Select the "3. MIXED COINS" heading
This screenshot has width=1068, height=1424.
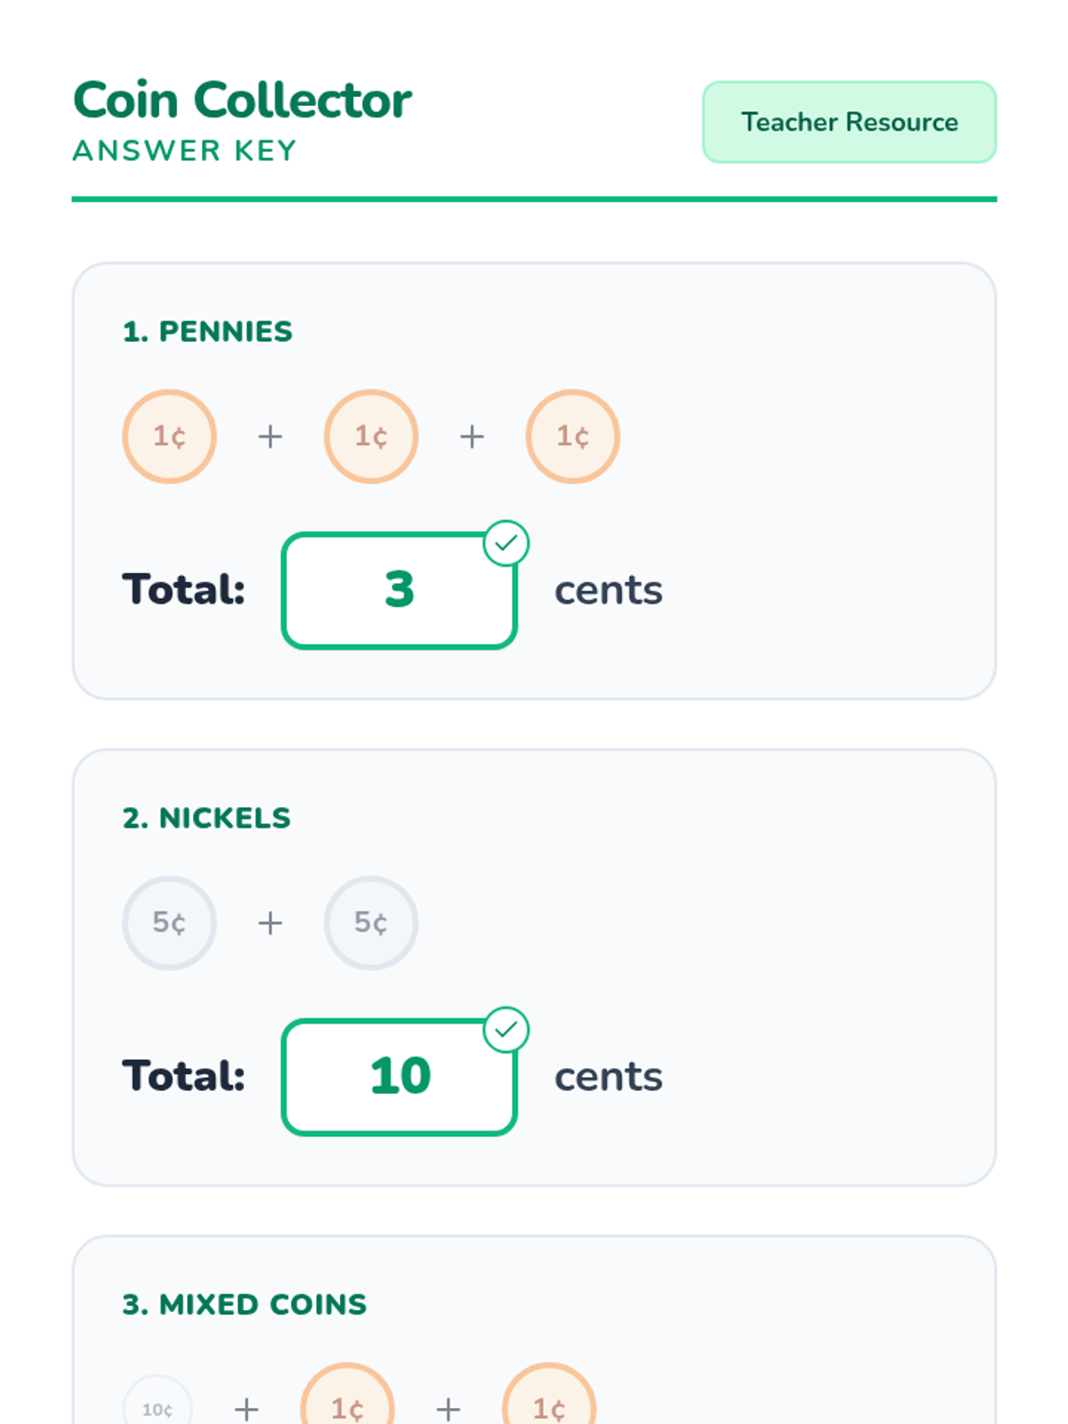[x=245, y=1305]
